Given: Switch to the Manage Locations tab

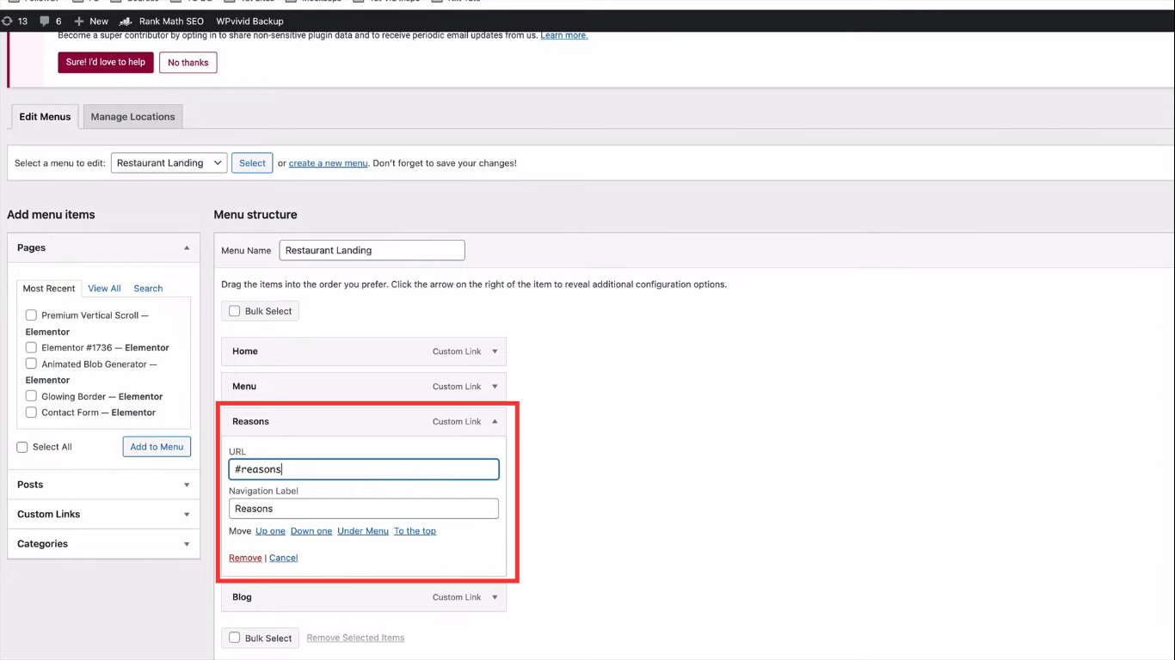Looking at the screenshot, I should point(132,117).
